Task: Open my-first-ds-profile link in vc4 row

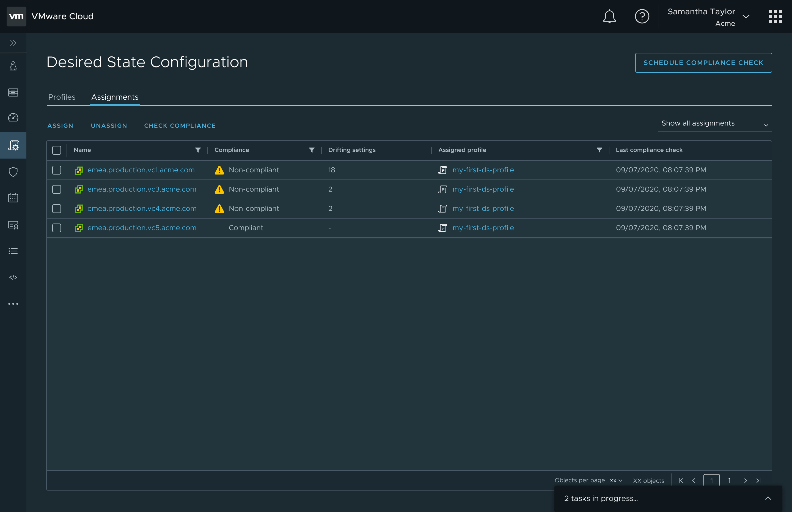Action: tap(483, 208)
